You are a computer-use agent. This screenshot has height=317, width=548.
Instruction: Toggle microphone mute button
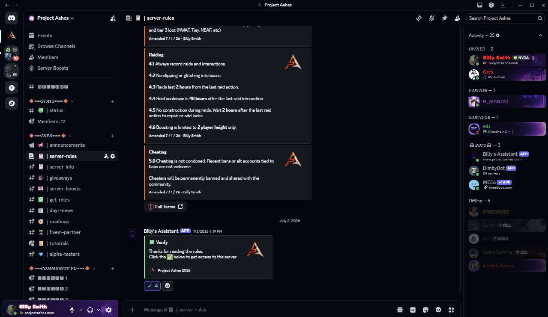[x=72, y=310]
